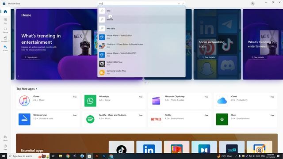This screenshot has width=283, height=159.
Task: Click the Samsung Studio Plus icon
Action: tap(102, 72)
